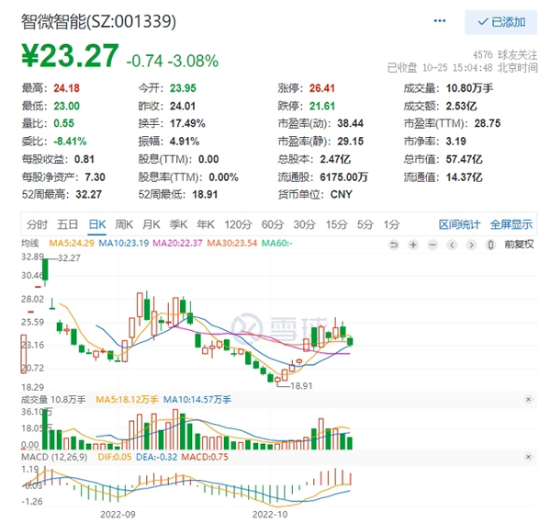
Task: Select the 月K monthly chart tab
Action: 152,224
